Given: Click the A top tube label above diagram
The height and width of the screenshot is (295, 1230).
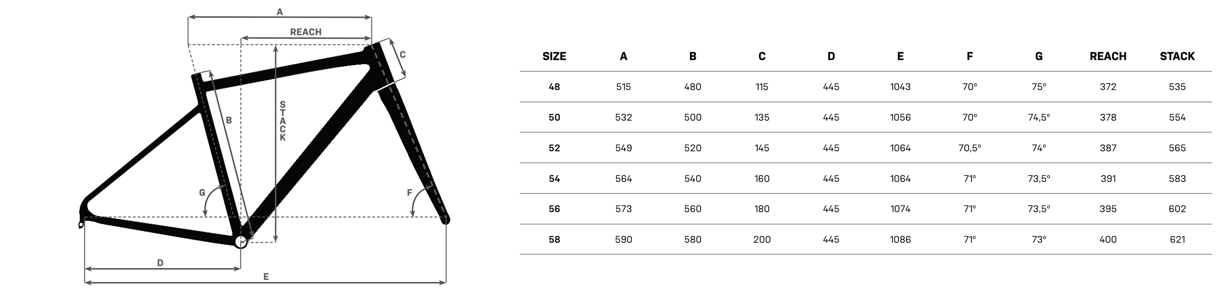Looking at the screenshot, I should 280,12.
